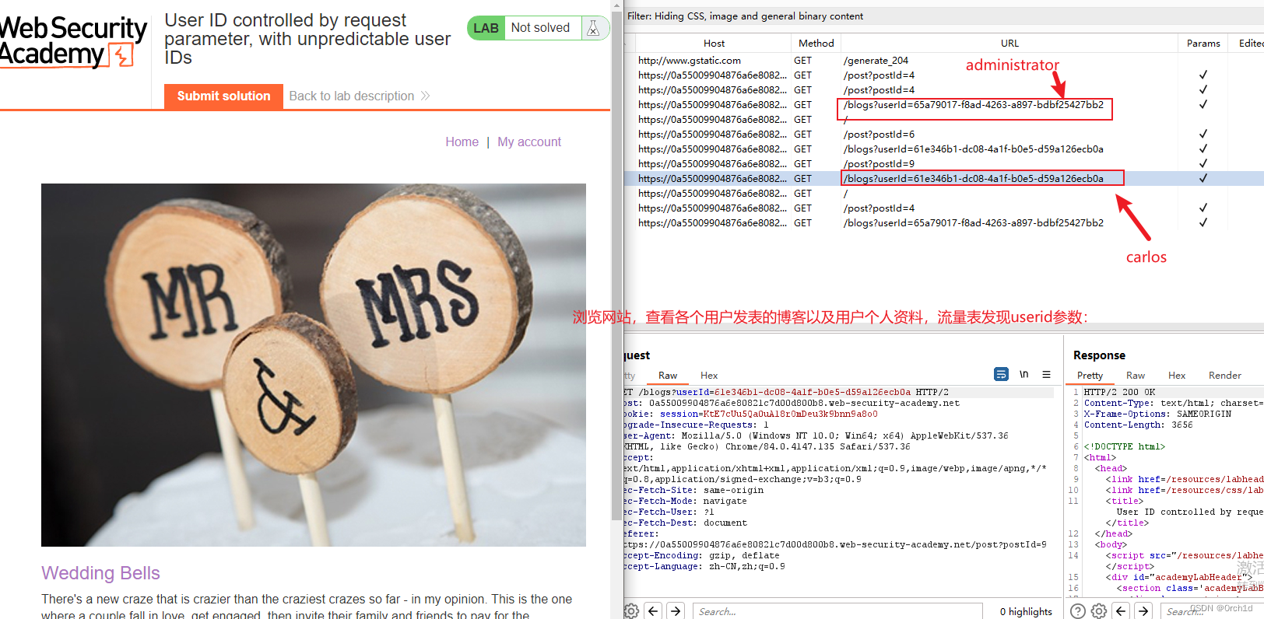1264x619 pixels.
Task: Select the /post?postId=9 history row
Action: pos(943,163)
